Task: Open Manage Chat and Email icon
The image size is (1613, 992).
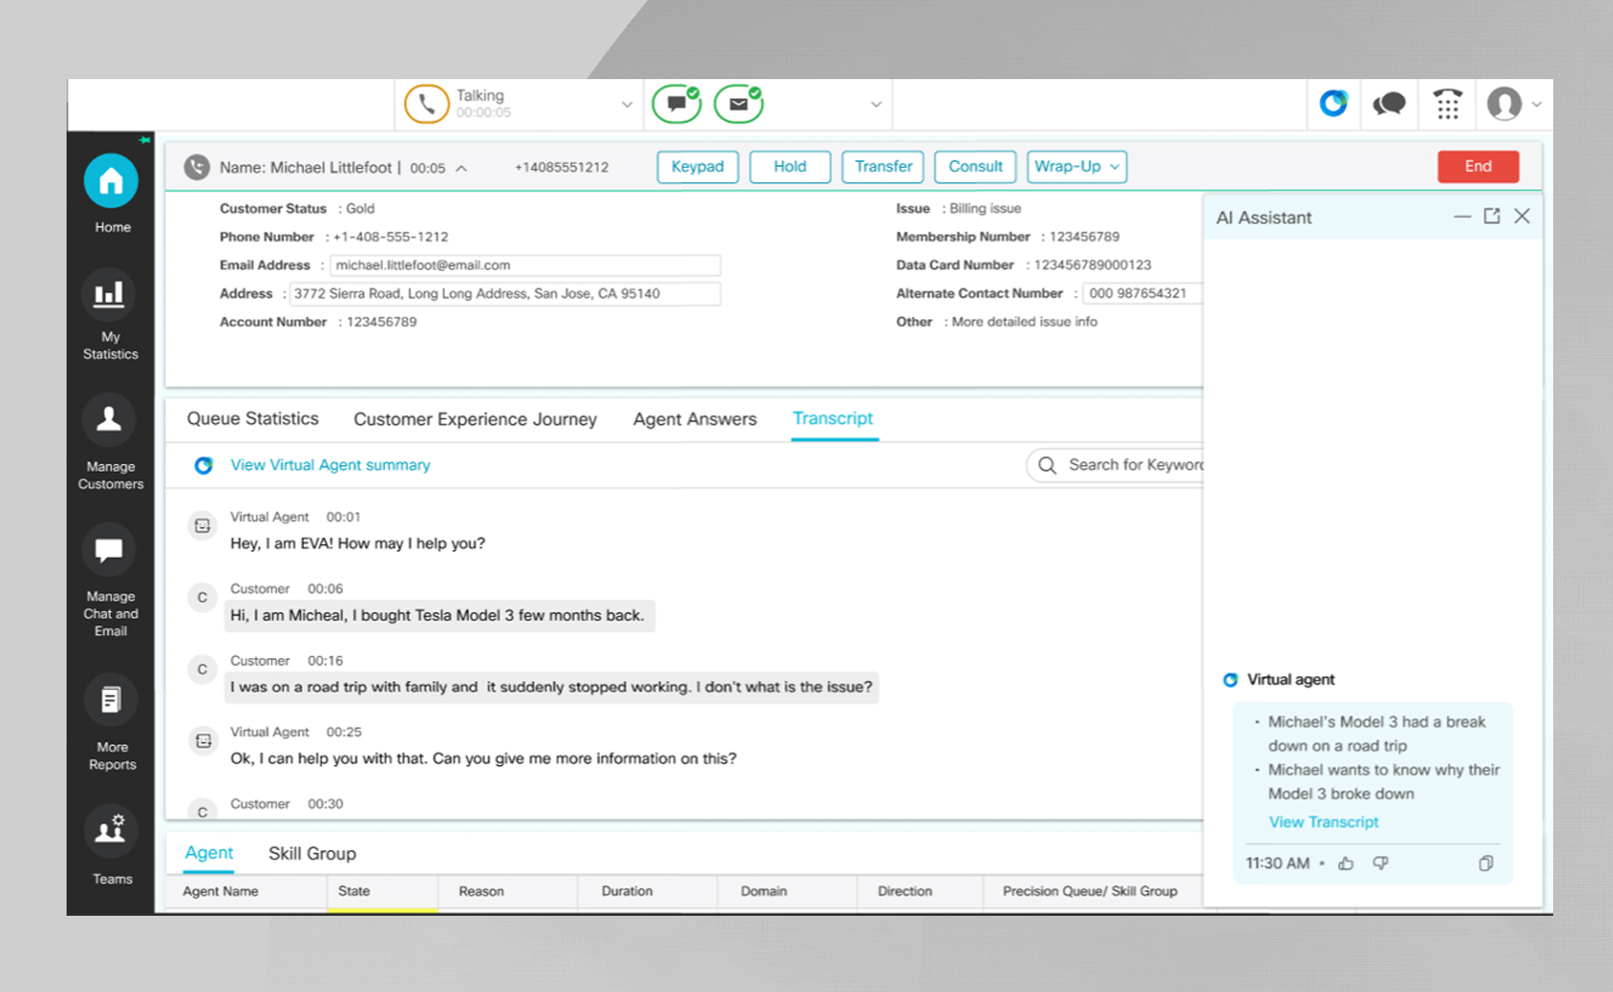Action: (109, 550)
